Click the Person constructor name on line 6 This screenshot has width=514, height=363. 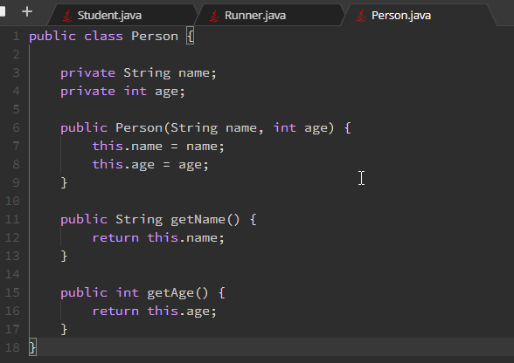point(139,128)
